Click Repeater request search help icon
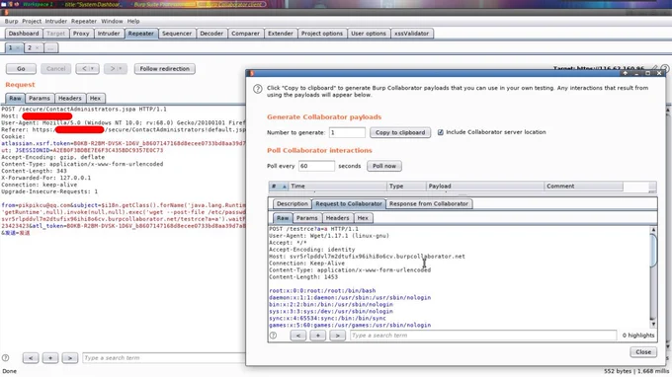The image size is (672, 377). [5, 357]
